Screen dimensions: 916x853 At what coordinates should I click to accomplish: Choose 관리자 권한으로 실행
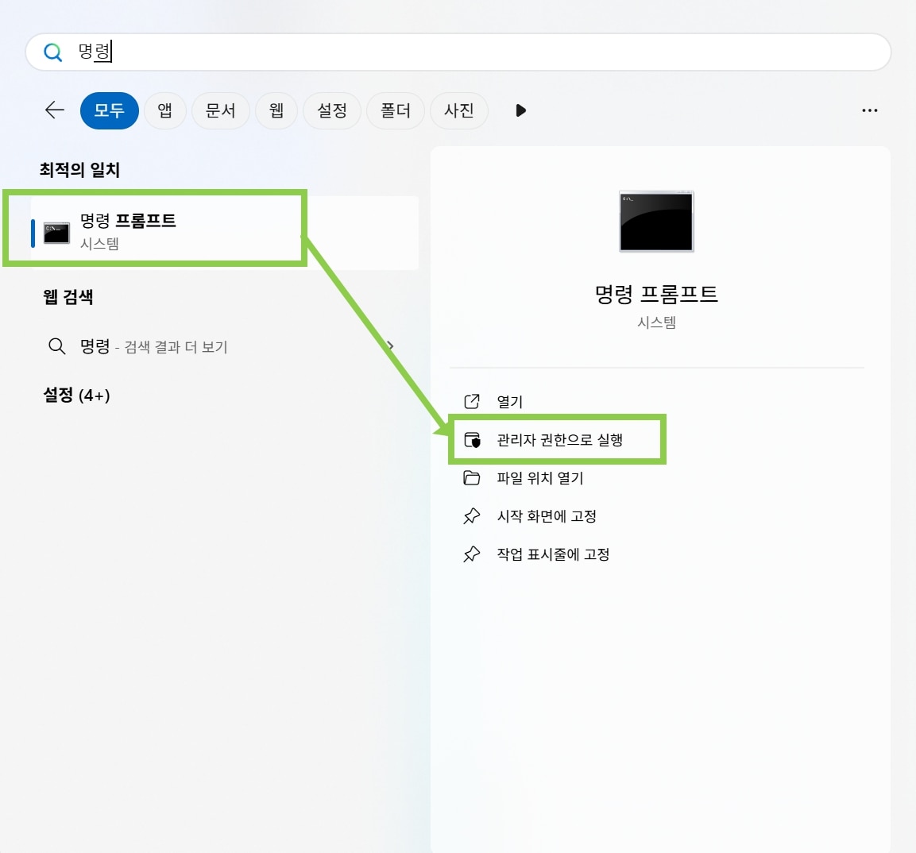[559, 440]
